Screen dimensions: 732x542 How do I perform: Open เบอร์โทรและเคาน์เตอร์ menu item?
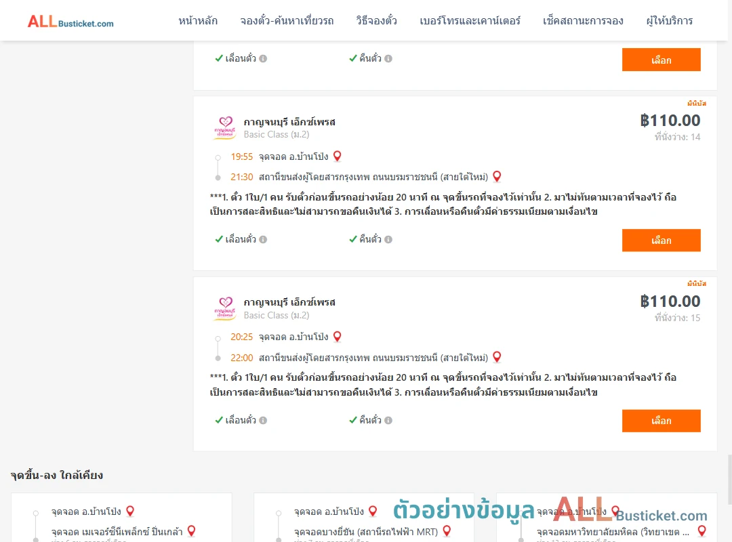470,21
